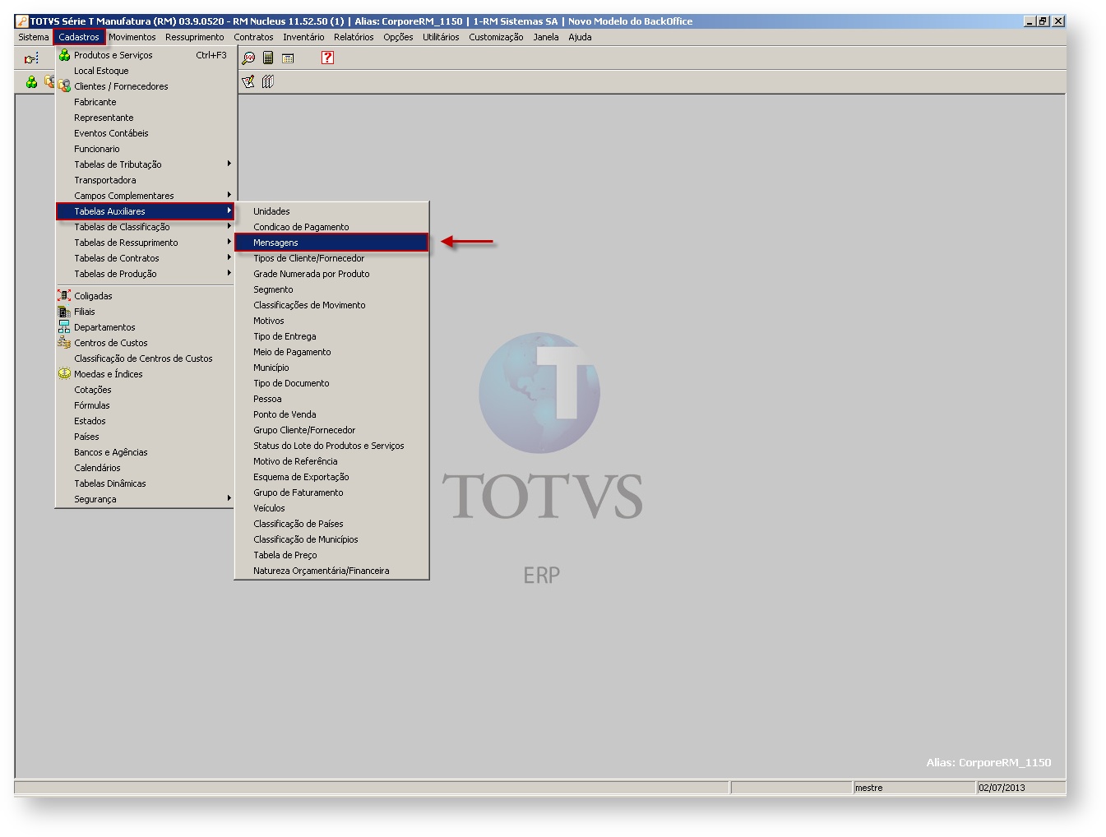Expand Tabelas de Produção submenu

(x=146, y=274)
